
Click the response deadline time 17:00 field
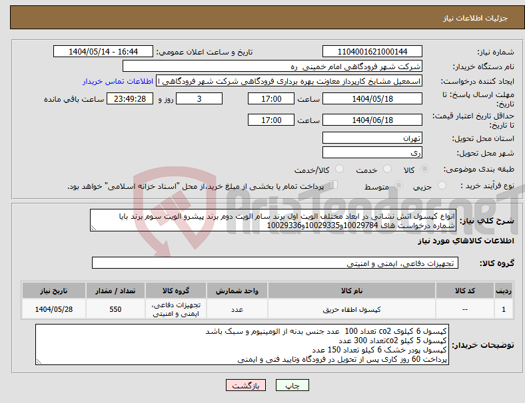click(x=271, y=98)
